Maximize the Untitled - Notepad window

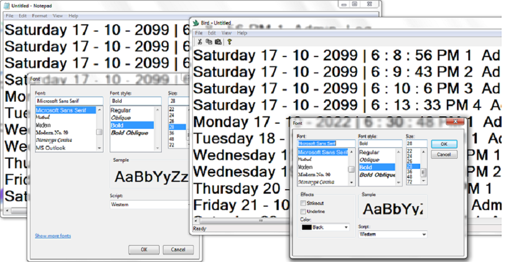(x=355, y=4)
